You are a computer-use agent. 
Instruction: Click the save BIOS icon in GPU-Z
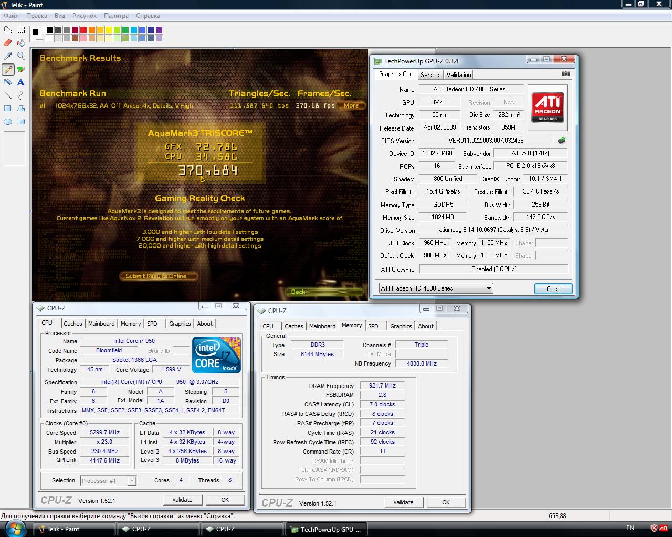[562, 141]
